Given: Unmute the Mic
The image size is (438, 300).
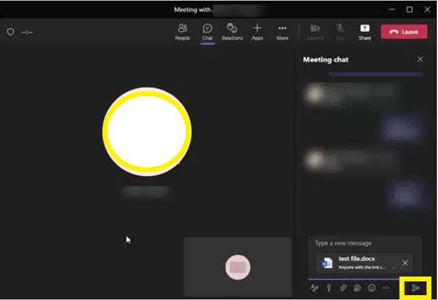Looking at the screenshot, I should pyautogui.click(x=340, y=32).
